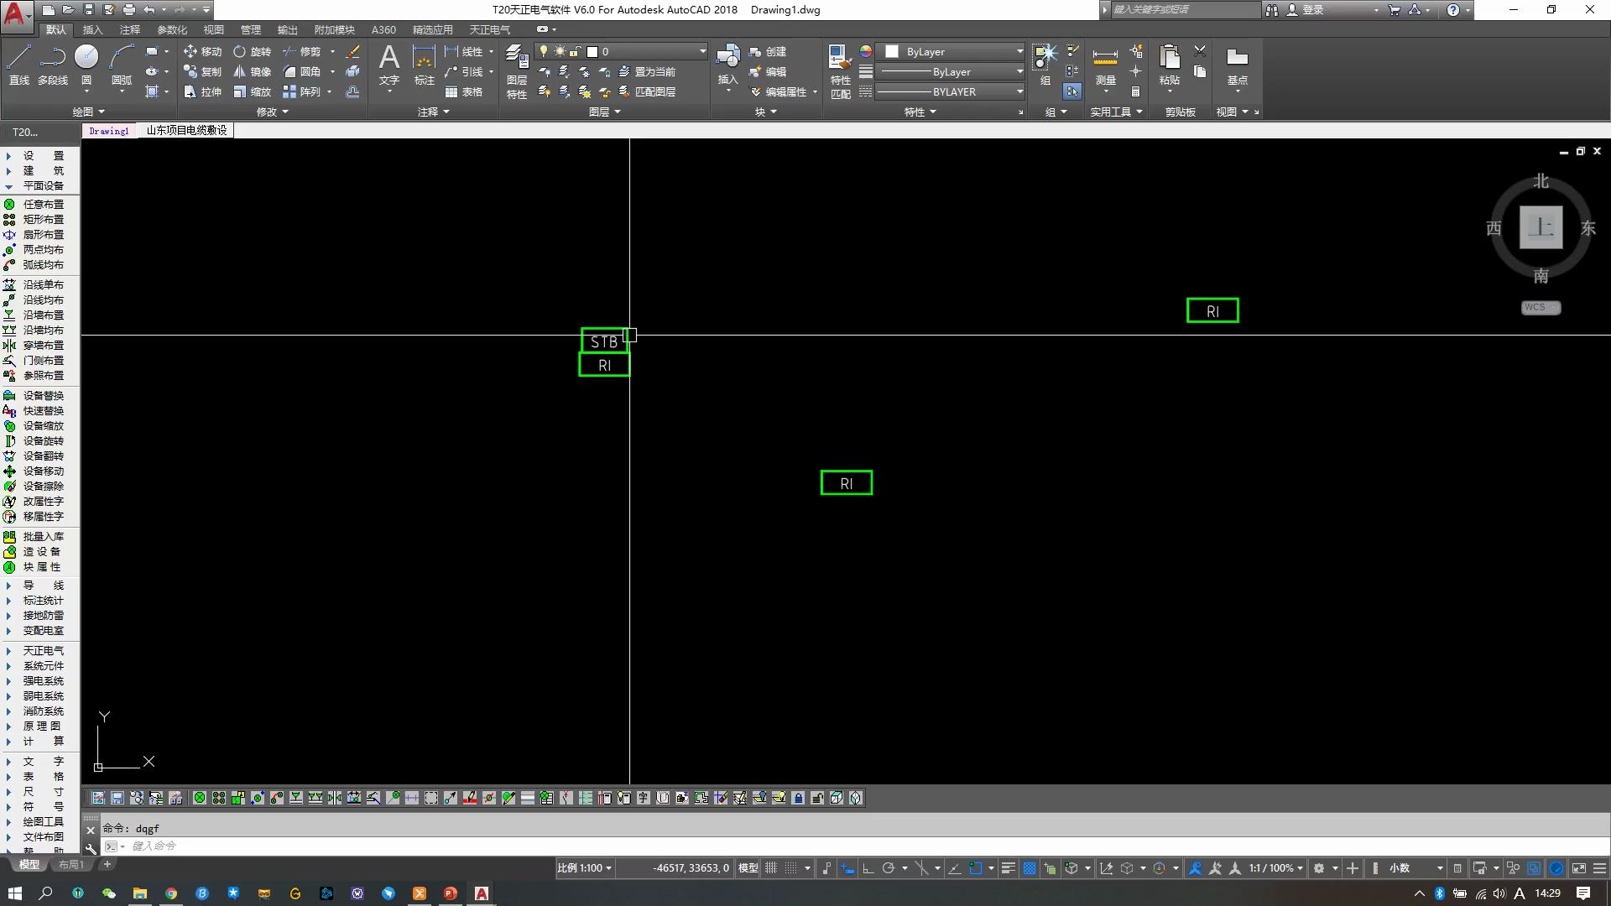Click 块层性 button in sidebar

point(43,566)
